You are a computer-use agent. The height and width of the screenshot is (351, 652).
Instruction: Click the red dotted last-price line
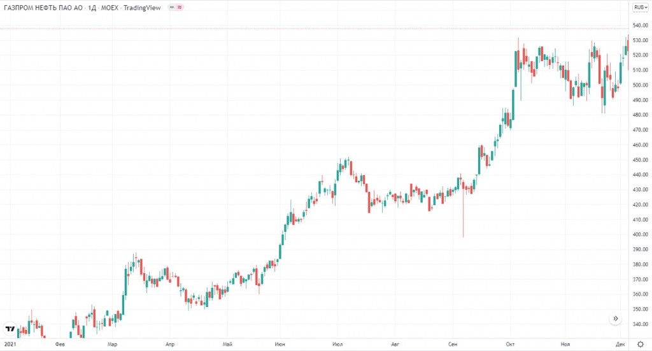(x=318, y=28)
